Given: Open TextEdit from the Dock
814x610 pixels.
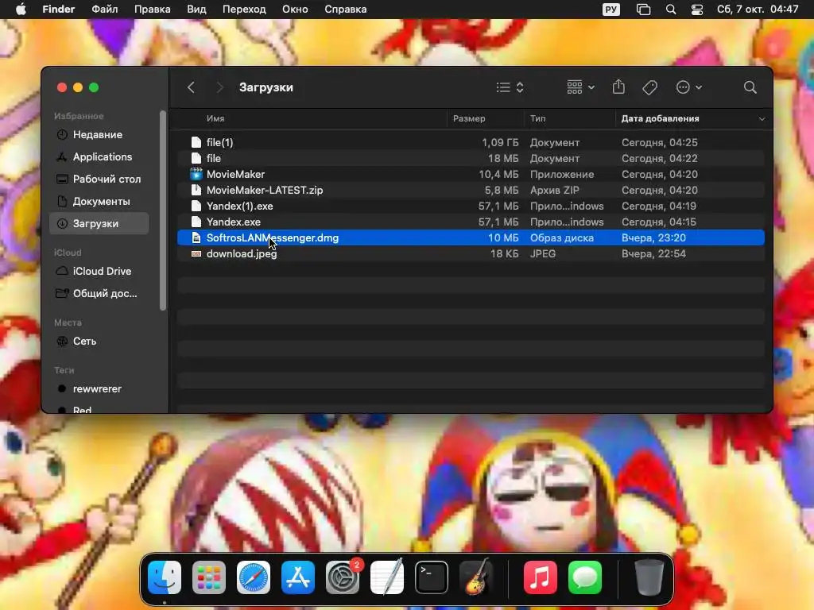Looking at the screenshot, I should click(387, 577).
